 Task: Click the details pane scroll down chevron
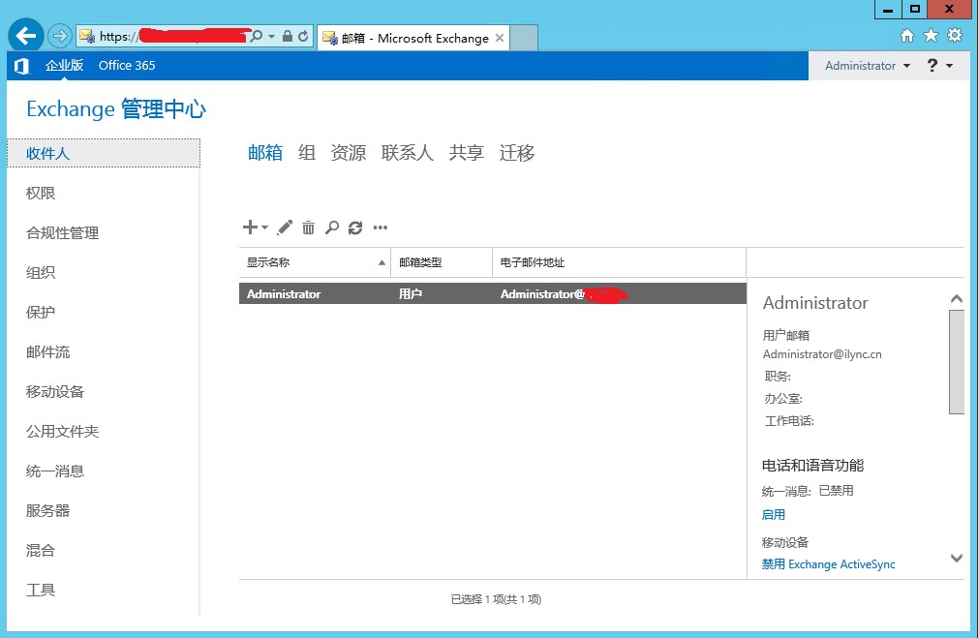point(956,558)
